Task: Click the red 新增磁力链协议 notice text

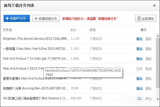Action: pyautogui.click(x=90, y=19)
